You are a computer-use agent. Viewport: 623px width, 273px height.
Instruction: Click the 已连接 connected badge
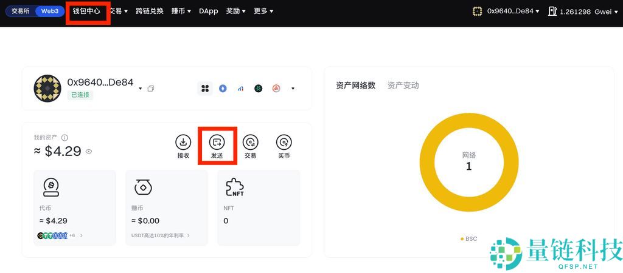tap(80, 95)
